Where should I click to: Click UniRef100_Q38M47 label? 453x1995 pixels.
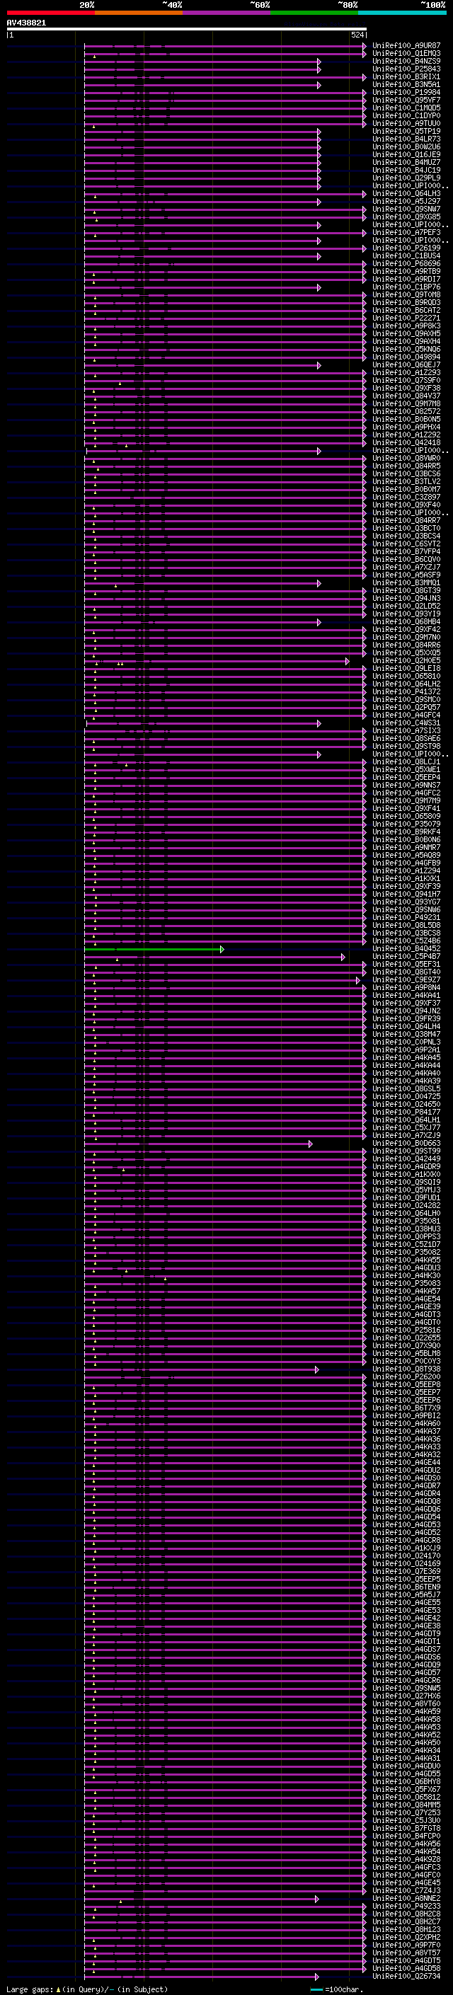click(406, 1035)
